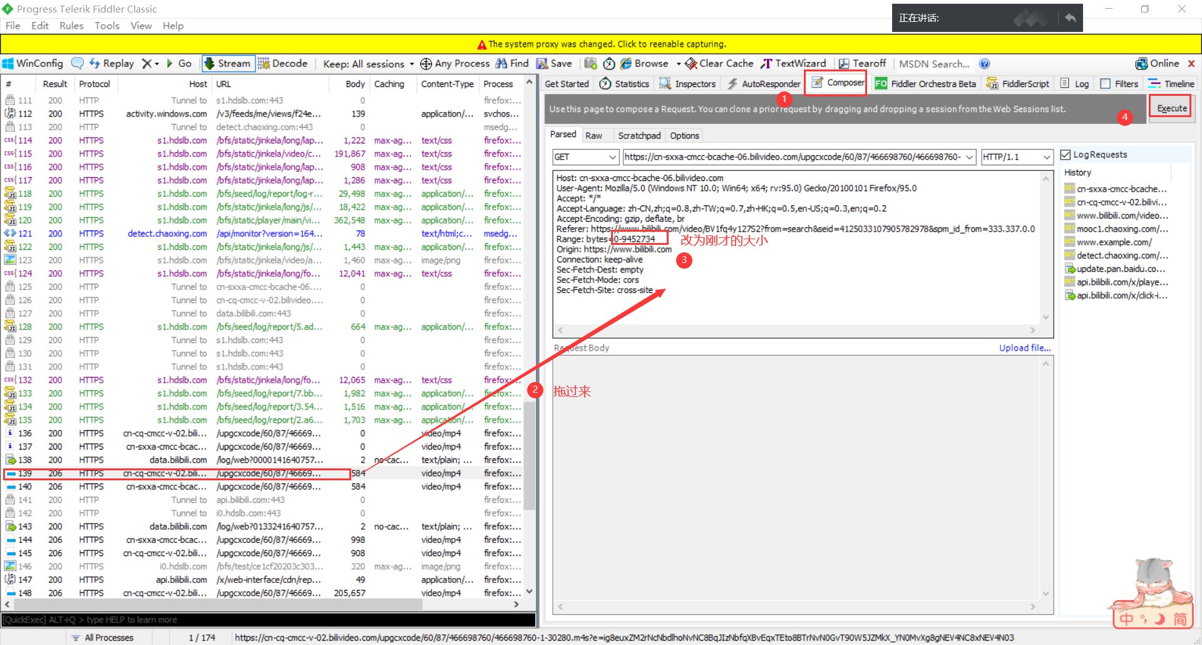This screenshot has height=645, width=1202.
Task: Switch to composer Options subtab
Action: click(x=684, y=135)
